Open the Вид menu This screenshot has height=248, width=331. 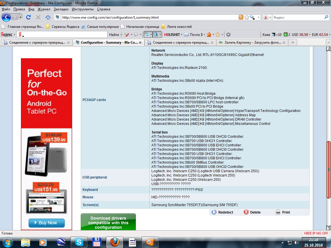pyautogui.click(x=31, y=9)
